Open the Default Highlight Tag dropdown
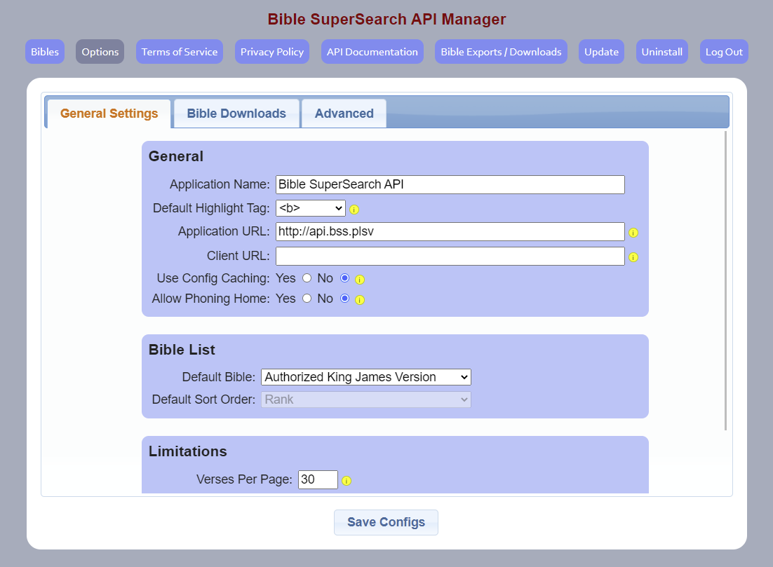The width and height of the screenshot is (773, 567). (x=311, y=208)
